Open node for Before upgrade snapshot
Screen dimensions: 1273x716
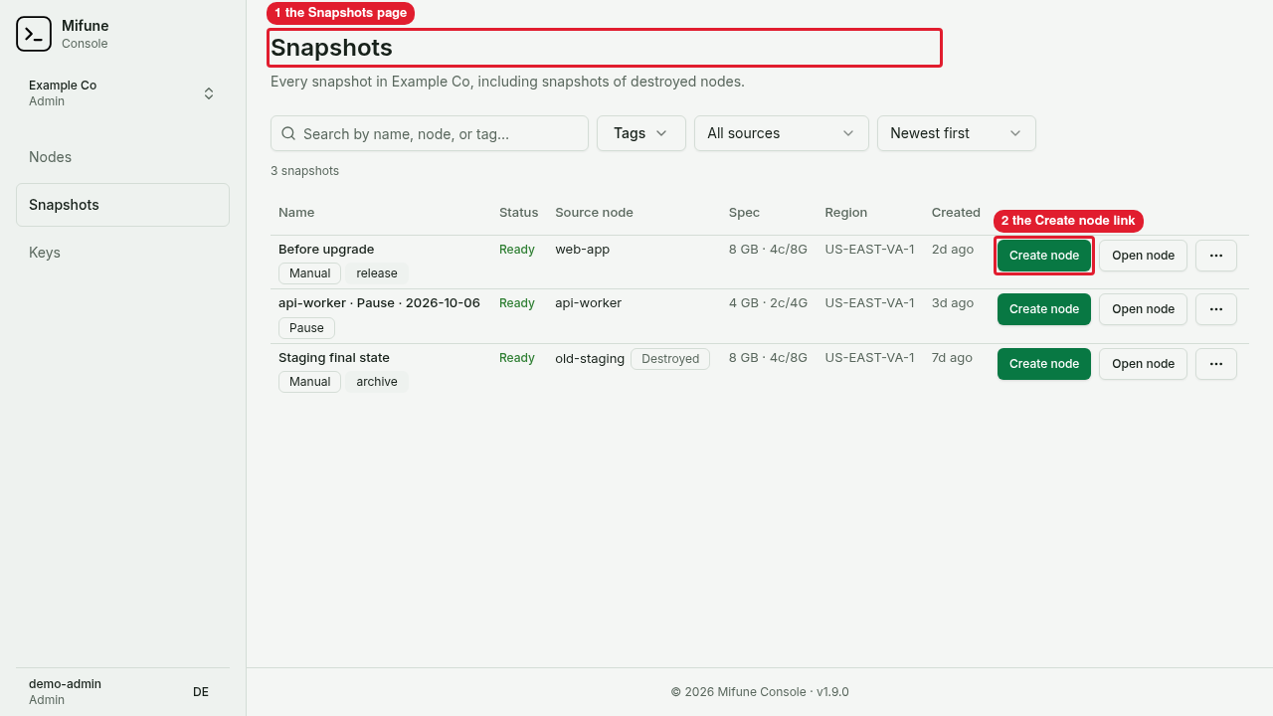coord(1143,256)
